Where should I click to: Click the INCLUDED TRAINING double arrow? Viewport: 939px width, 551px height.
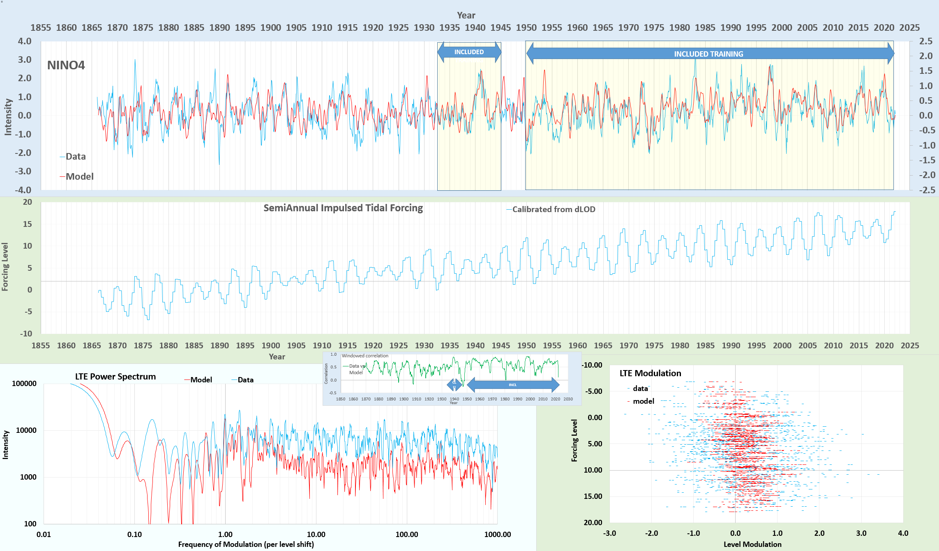(x=710, y=54)
